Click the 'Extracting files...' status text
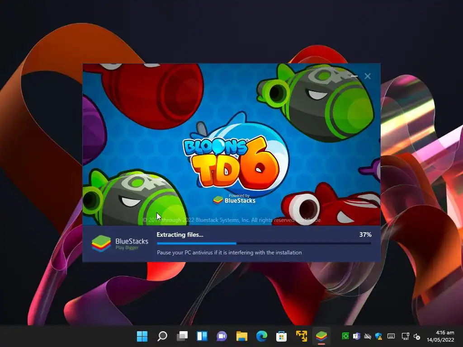The width and height of the screenshot is (463, 347). click(x=180, y=234)
